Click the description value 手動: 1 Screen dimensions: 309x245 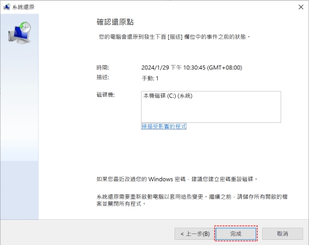(x=150, y=78)
